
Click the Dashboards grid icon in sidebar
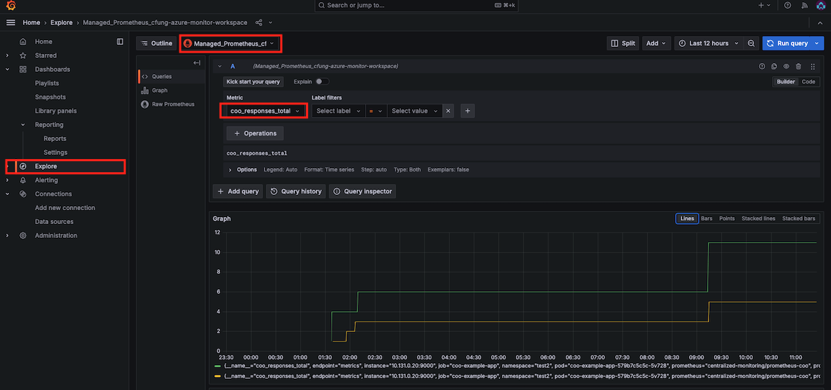[23, 69]
